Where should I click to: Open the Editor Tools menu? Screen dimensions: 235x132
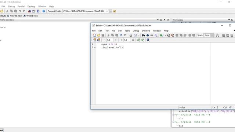tap(127, 31)
